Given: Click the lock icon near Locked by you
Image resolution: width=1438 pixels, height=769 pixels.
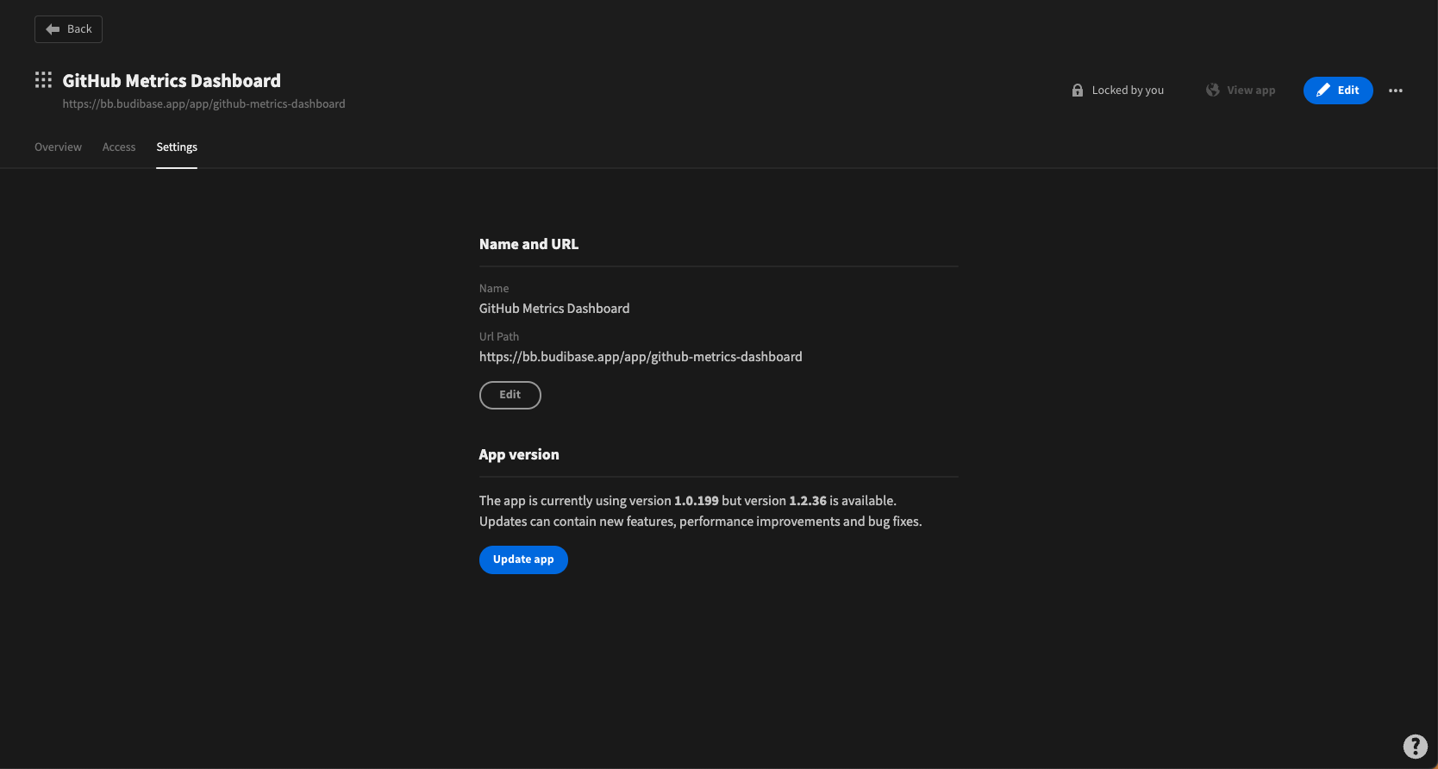Looking at the screenshot, I should point(1077,90).
